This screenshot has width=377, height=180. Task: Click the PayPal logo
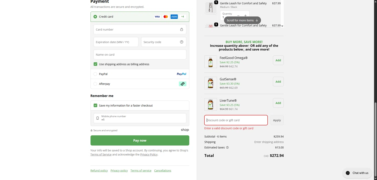pos(181,74)
